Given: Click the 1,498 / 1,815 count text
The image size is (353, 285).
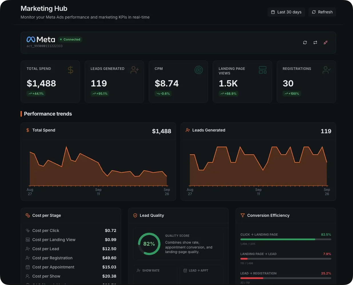Looking at the screenshot, I should [x=248, y=244].
